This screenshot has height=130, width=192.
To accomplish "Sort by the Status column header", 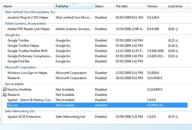I will [x=104, y=6].
